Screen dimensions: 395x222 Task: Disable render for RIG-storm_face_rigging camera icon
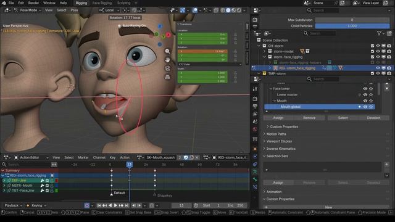pyautogui.click(x=389, y=68)
